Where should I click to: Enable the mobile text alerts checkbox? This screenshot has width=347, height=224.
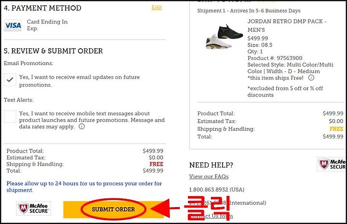click(x=10, y=116)
